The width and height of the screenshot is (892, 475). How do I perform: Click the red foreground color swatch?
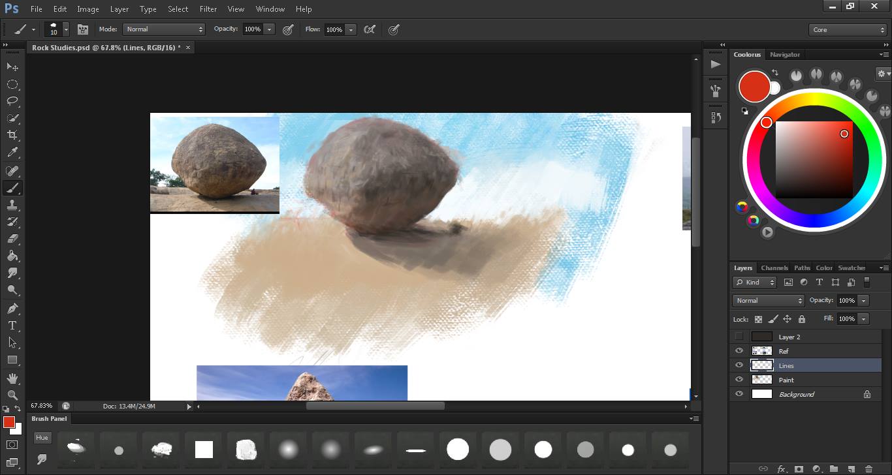(8, 422)
